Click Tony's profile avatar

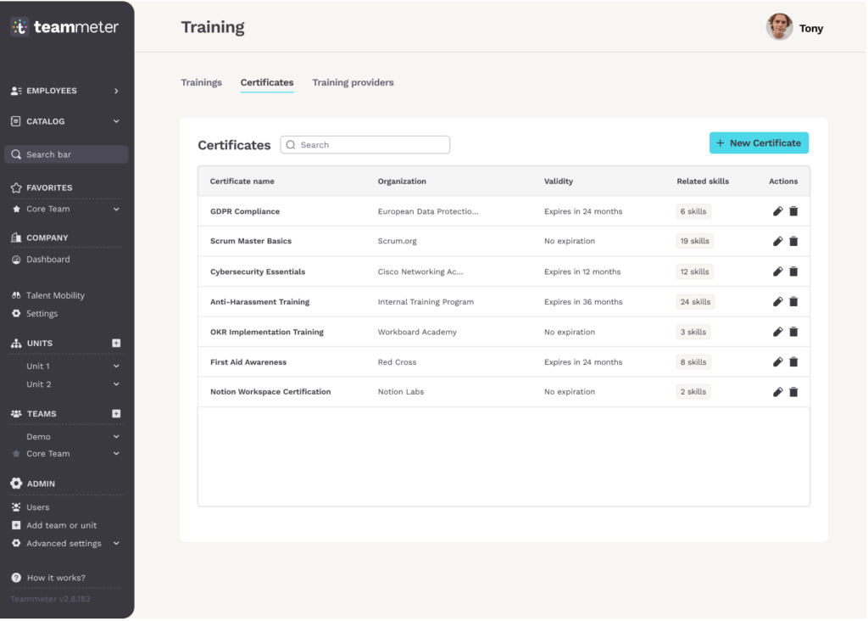779,28
